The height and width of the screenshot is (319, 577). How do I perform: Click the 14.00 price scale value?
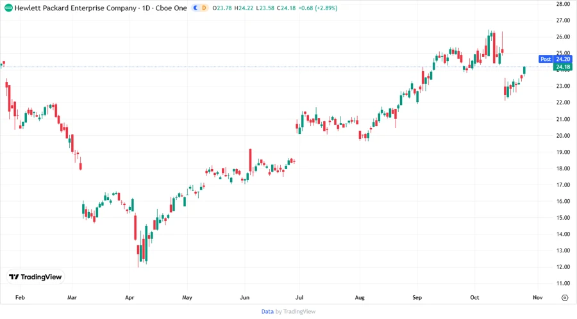563,234
